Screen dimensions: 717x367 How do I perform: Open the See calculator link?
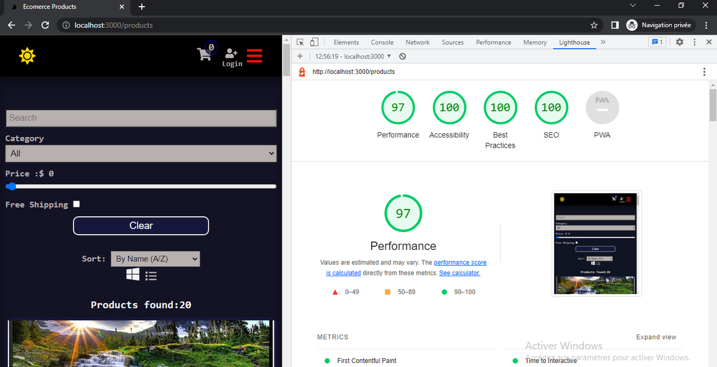[459, 273]
